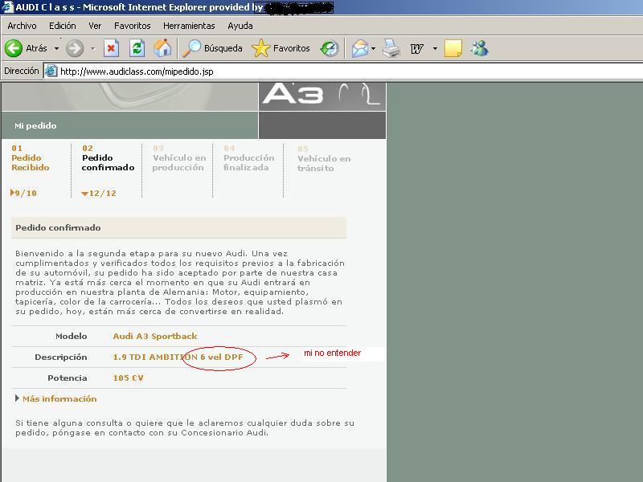643x482 pixels.
Task: Collapse the 12/12 date arrow
Action: (84, 194)
